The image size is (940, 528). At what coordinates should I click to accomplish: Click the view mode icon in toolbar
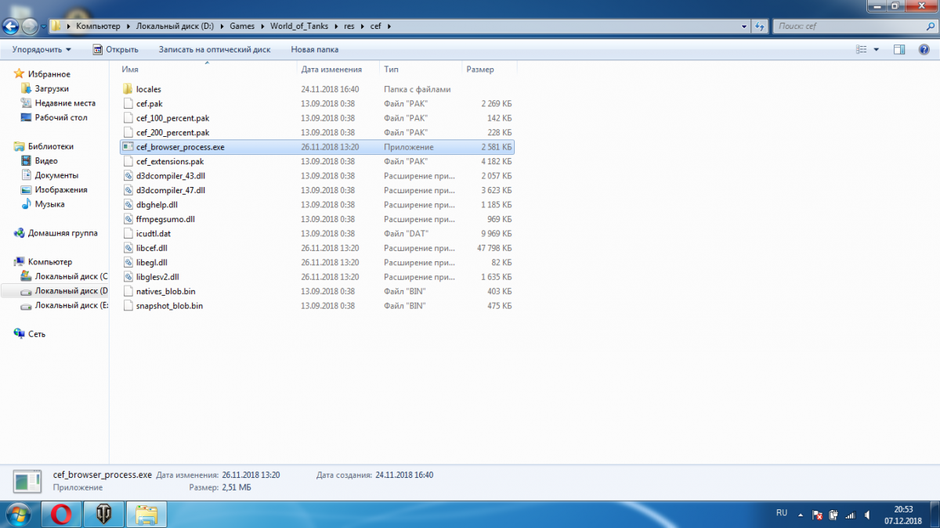pyautogui.click(x=862, y=49)
